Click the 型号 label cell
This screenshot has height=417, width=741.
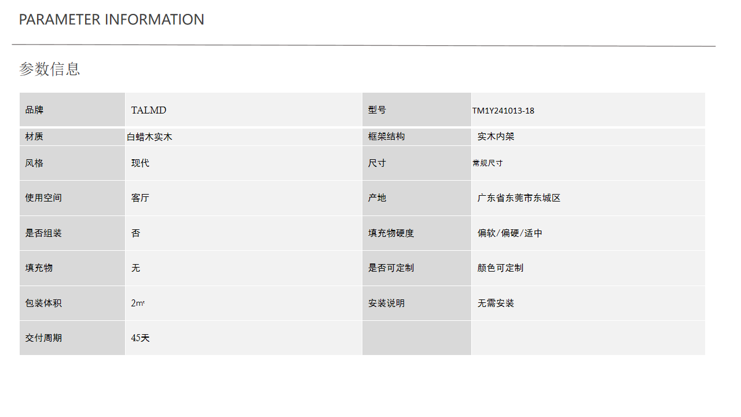417,109
